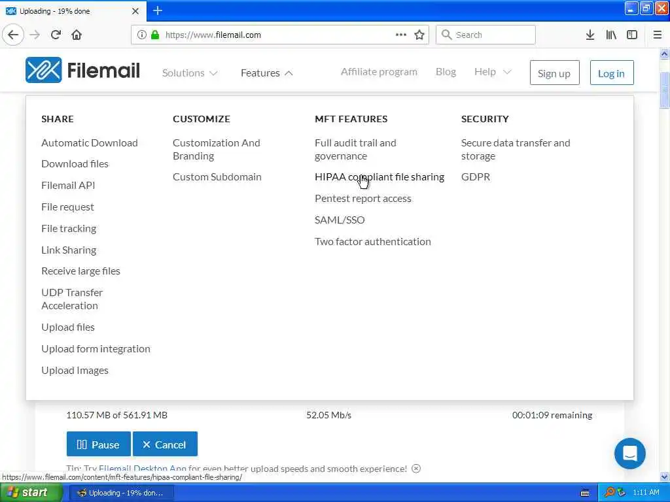The image size is (670, 502).
Task: Open Customization And Branding link
Action: click(x=216, y=150)
